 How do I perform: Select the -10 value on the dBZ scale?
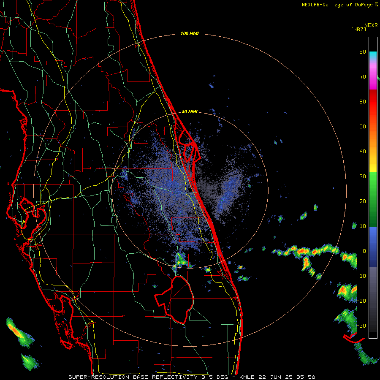(361, 276)
